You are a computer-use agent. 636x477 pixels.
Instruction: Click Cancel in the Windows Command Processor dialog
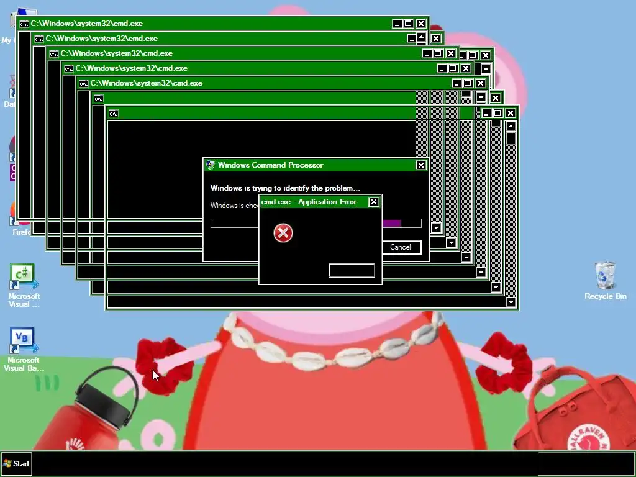point(401,247)
